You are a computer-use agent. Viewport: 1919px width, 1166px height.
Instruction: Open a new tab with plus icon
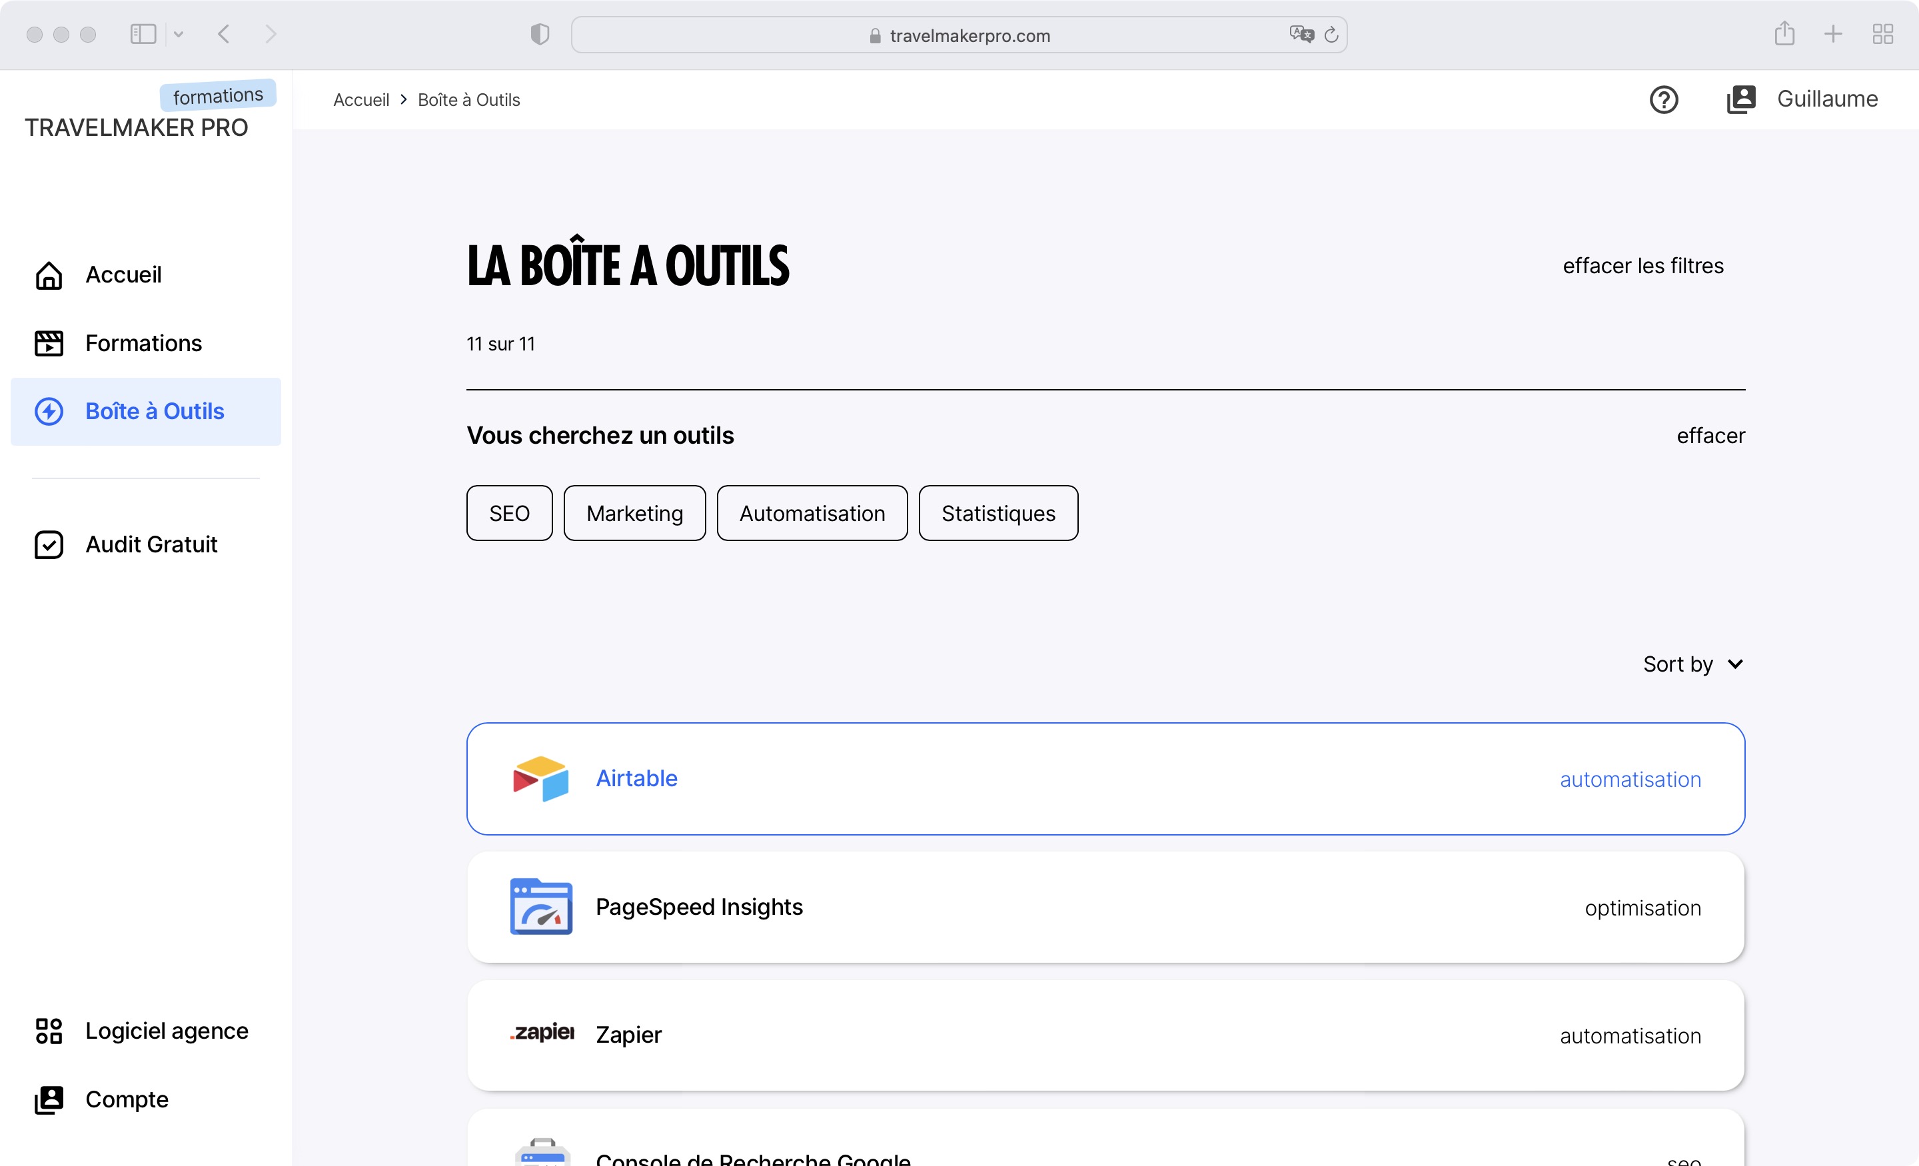click(x=1833, y=34)
